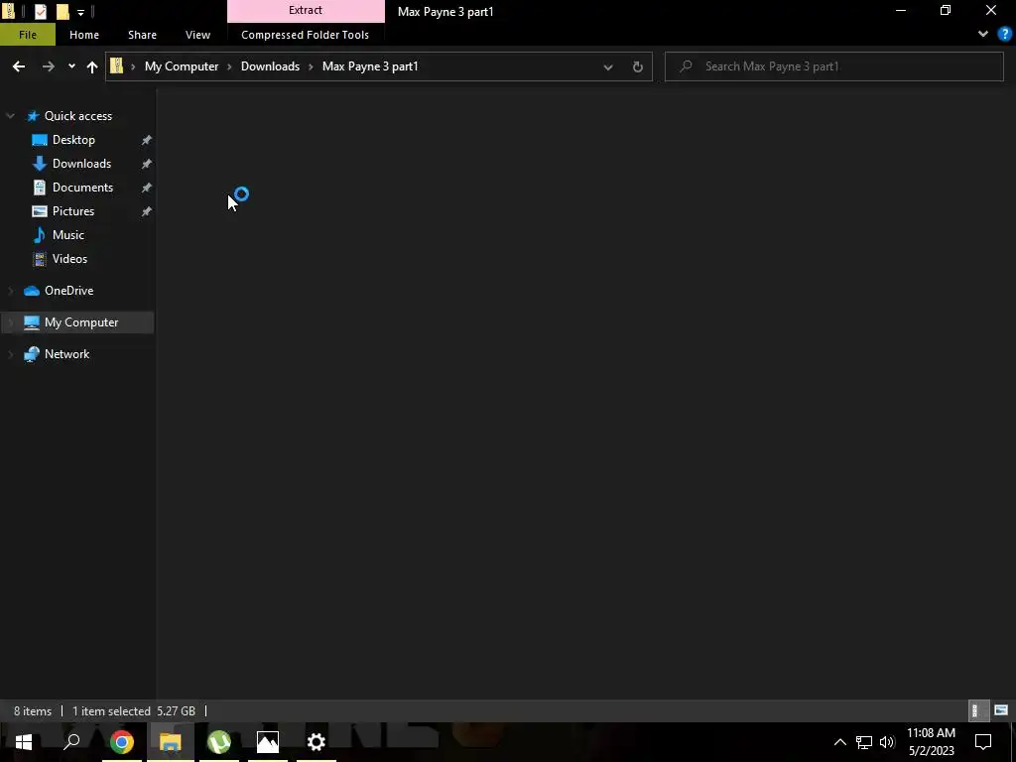Open taskbar search
The width and height of the screenshot is (1016, 762).
pyautogui.click(x=71, y=742)
